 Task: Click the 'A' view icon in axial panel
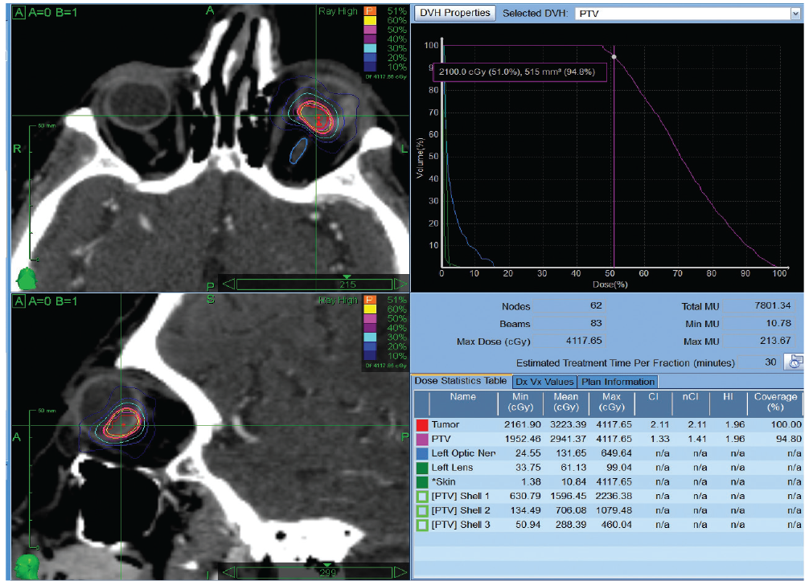[x=19, y=12]
